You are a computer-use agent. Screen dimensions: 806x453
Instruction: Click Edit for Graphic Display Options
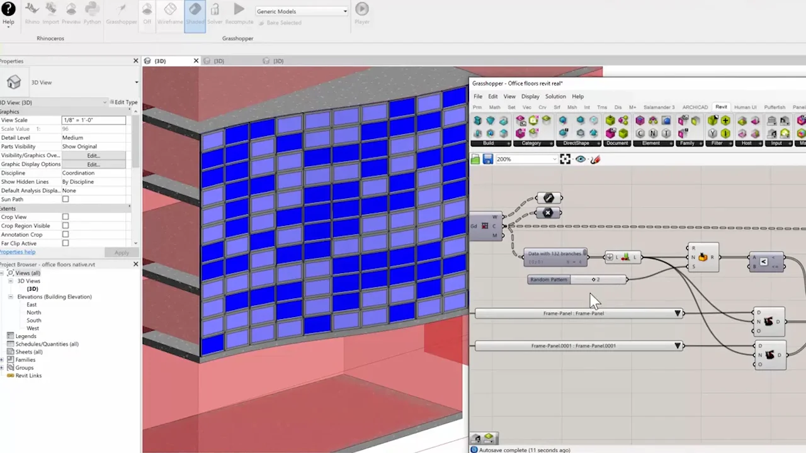tap(93, 164)
